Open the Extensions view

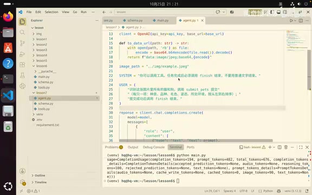(x=23, y=64)
